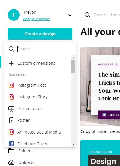Click the plus icon for Custom dimensions
This screenshot has width=120, height=166.
coord(11,63)
